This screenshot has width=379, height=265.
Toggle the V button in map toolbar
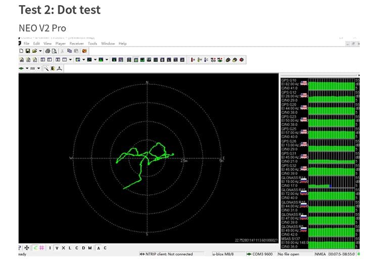[x=57, y=248]
